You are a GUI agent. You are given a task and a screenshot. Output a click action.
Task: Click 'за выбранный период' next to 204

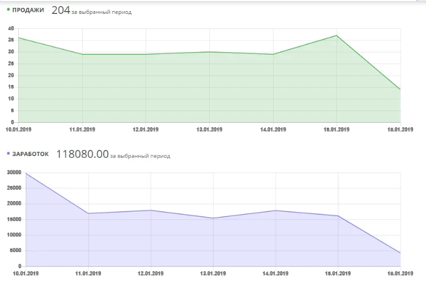click(102, 12)
